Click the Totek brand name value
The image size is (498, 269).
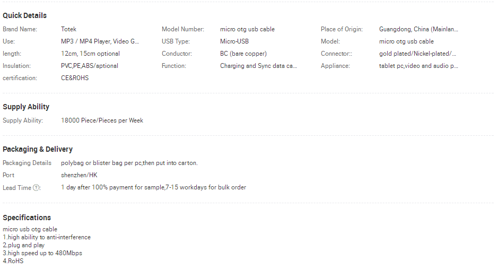pyautogui.click(x=68, y=29)
